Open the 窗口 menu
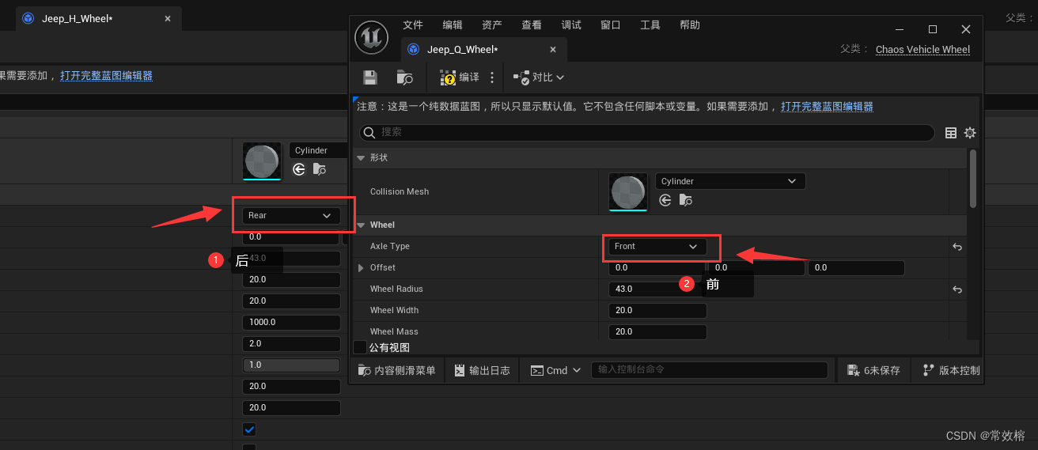This screenshot has height=450, width=1038. (x=611, y=25)
